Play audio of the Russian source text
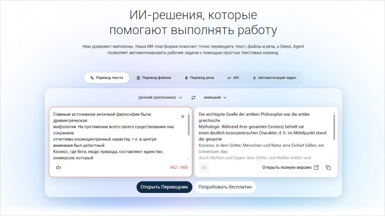The height and width of the screenshot is (216, 385). point(59,168)
